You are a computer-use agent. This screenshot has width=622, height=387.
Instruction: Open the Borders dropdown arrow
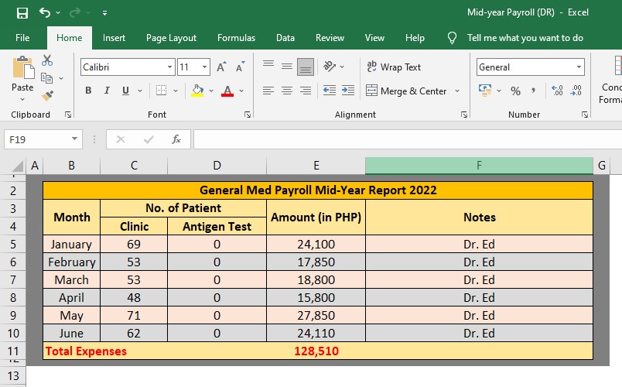(x=176, y=91)
